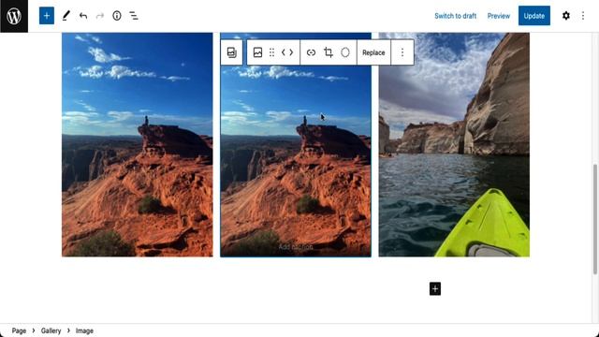Grab the block drag handle
Viewport: 599px width, 337px height.
271,52
